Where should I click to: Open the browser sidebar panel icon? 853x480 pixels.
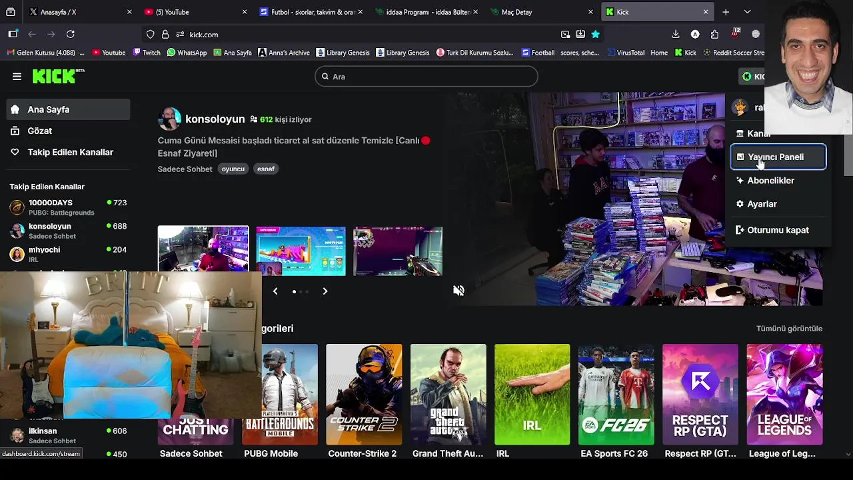coord(13,34)
